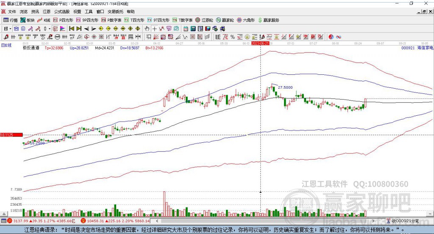Viewport: 434px width, 234px height.
Task: Select the percent sign drawing tool
Action: coord(233,37)
